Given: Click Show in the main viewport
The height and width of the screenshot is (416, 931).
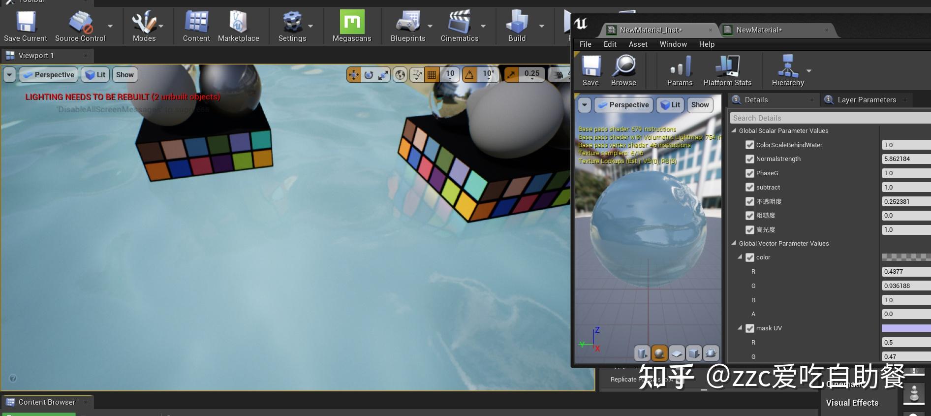Looking at the screenshot, I should coord(125,75).
